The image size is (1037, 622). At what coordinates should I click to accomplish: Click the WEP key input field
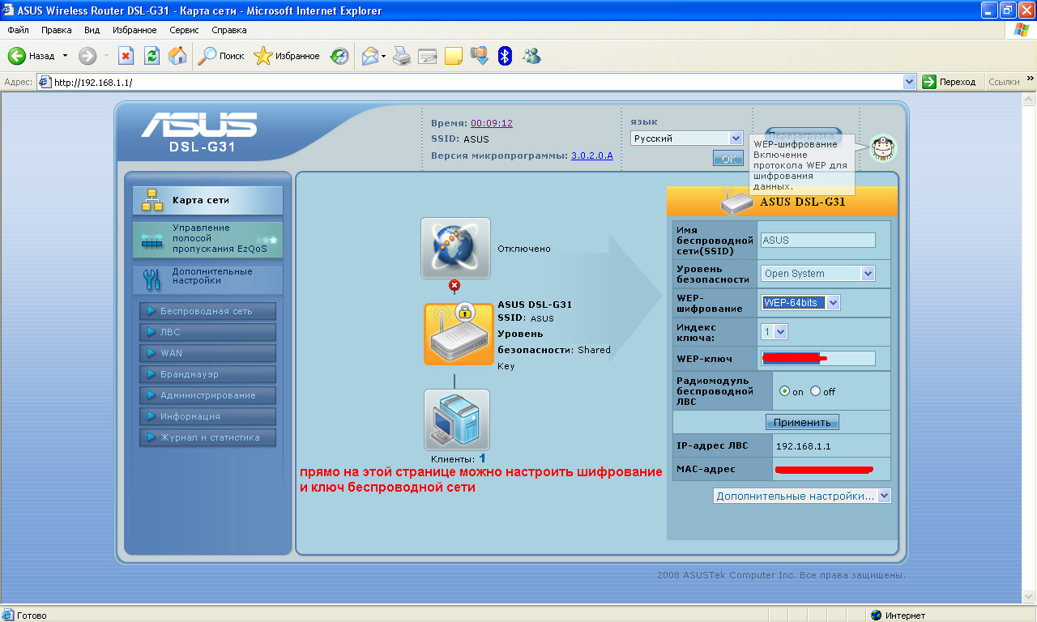[x=818, y=358]
